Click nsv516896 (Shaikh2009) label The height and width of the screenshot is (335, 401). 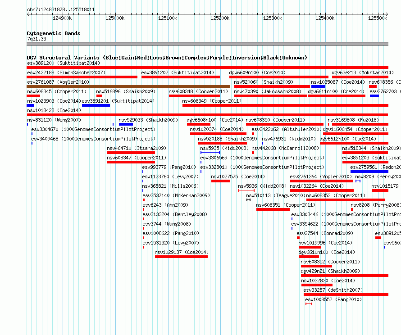pyautogui.click(x=126, y=91)
